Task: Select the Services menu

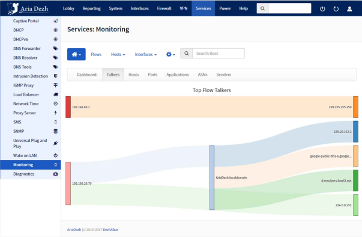Action: coord(204,8)
